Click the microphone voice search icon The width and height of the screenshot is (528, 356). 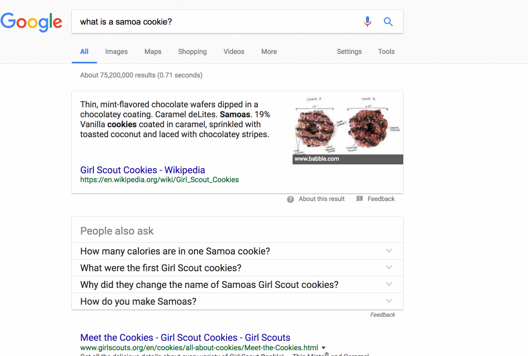click(368, 21)
